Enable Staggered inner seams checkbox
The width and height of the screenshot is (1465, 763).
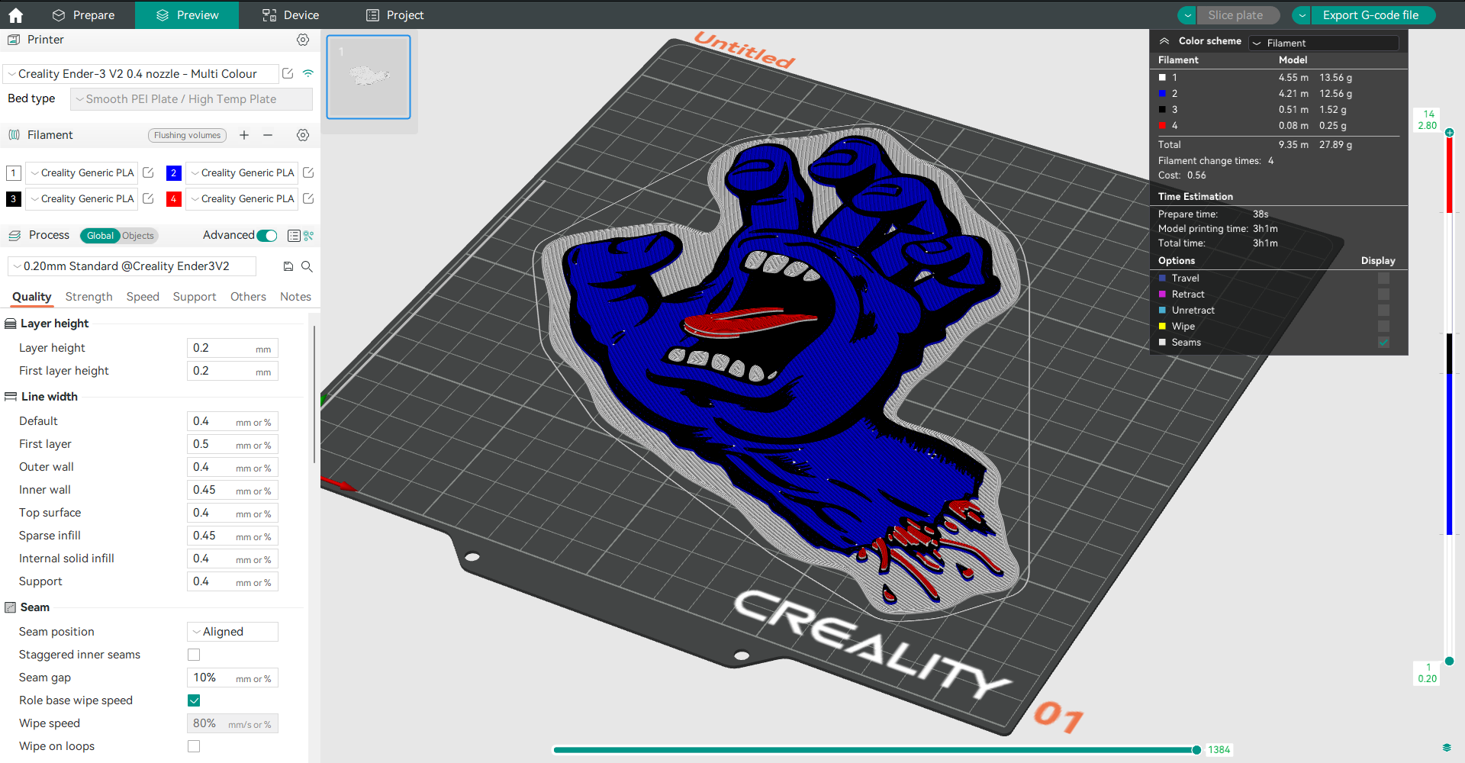point(194,655)
